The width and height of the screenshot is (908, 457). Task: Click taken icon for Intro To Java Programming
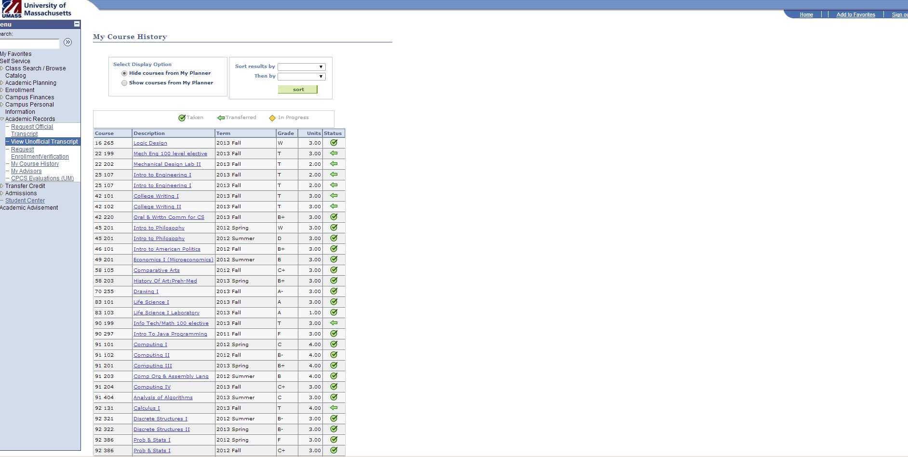(334, 334)
